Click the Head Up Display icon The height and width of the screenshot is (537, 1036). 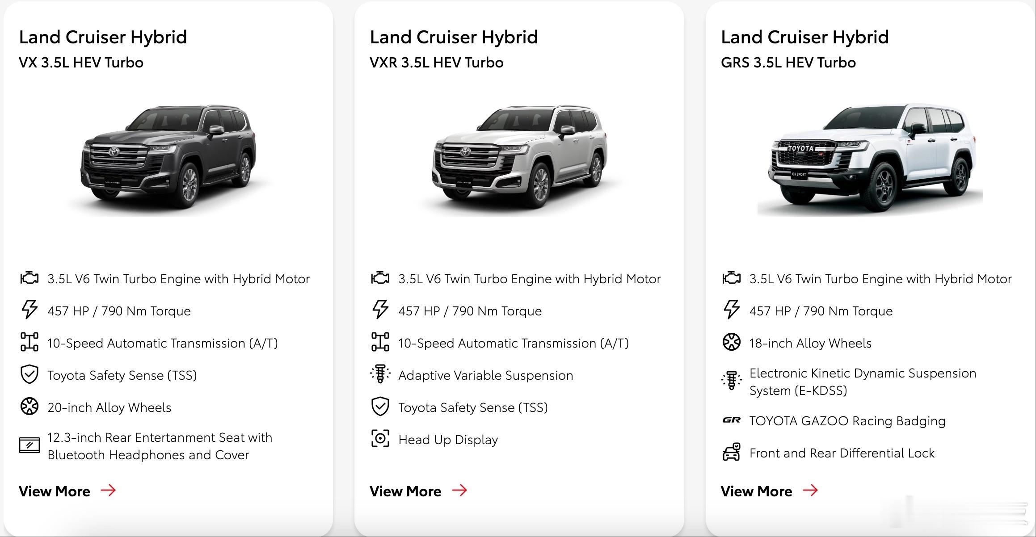click(x=380, y=439)
